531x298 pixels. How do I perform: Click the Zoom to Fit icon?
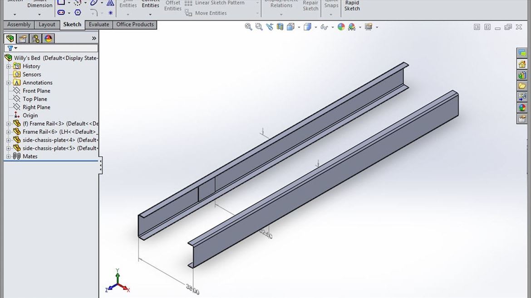(x=249, y=27)
